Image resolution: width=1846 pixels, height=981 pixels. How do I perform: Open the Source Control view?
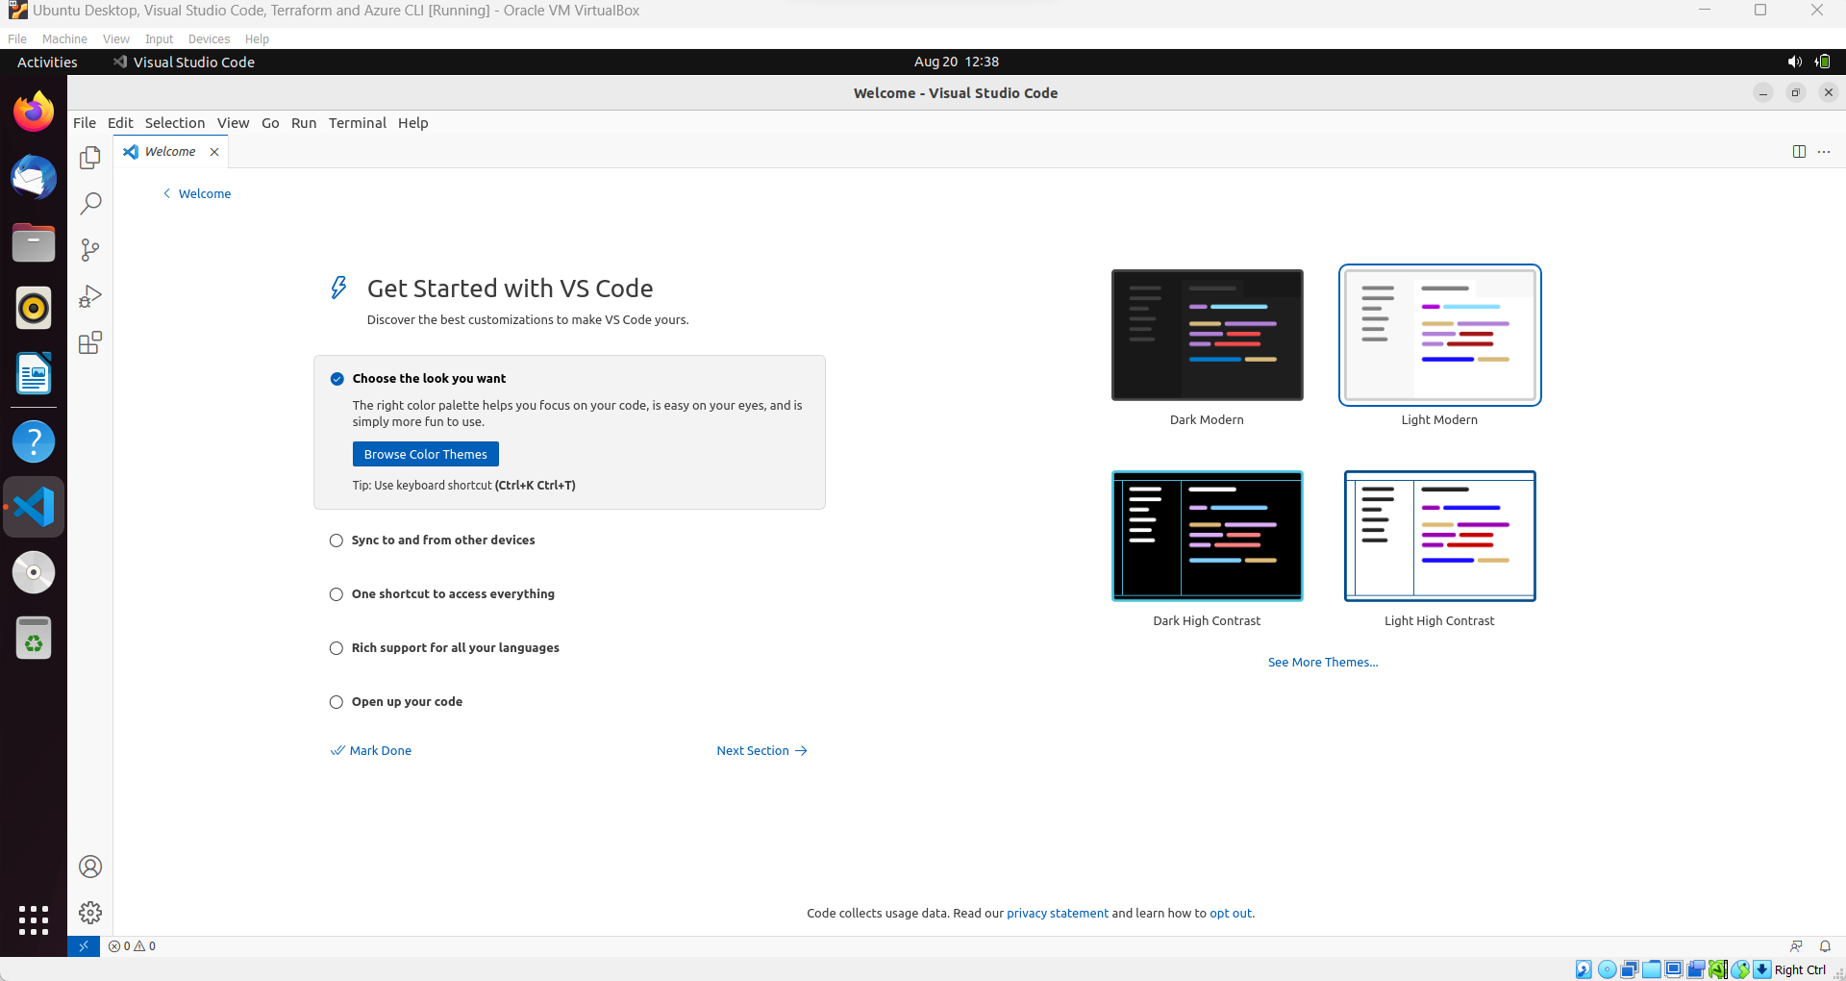point(89,249)
